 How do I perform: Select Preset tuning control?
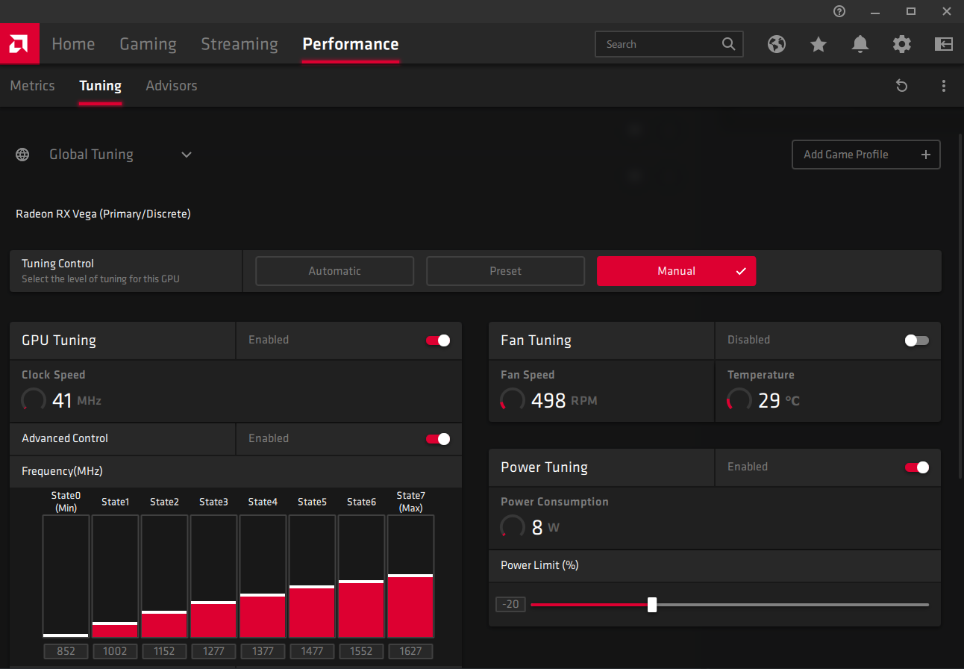click(505, 271)
